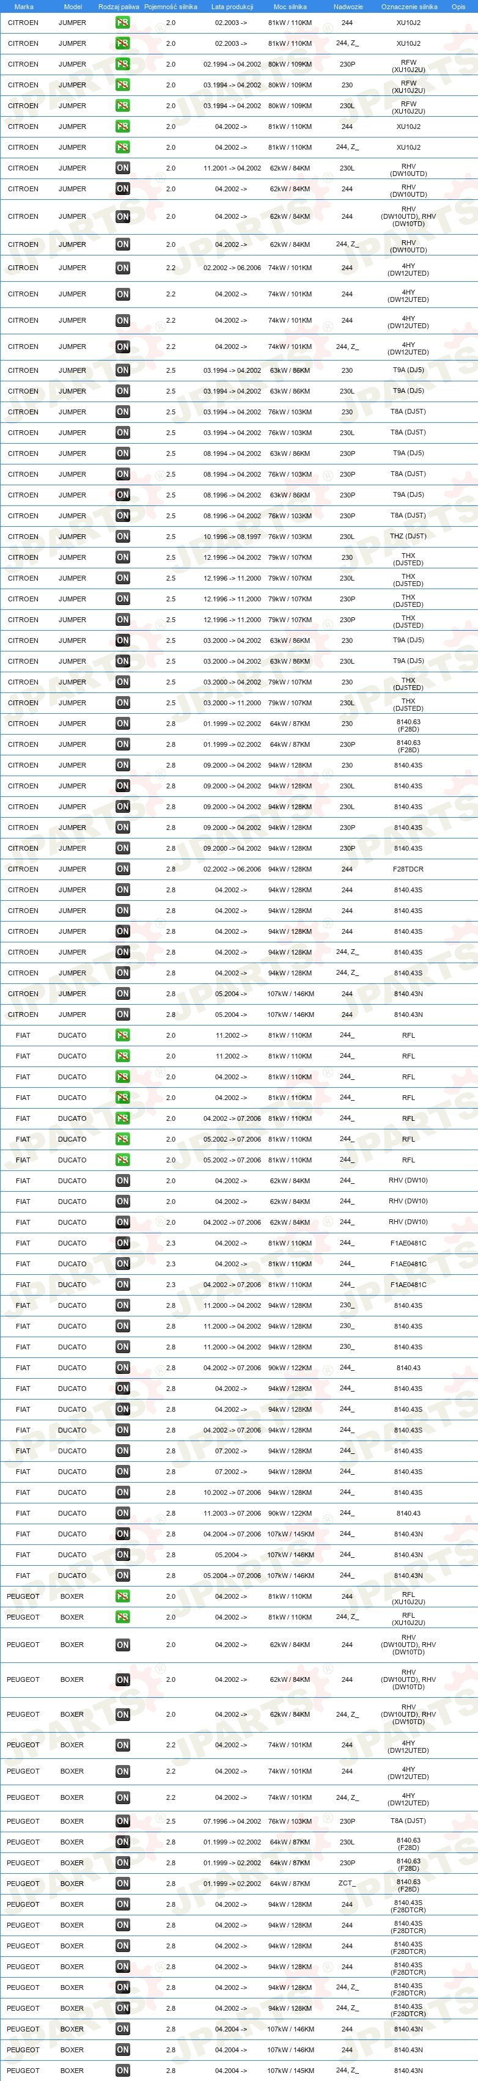Click petrol icon in Boxer 2.0 244, Z_ row
The image size is (478, 2081).
123,1617
